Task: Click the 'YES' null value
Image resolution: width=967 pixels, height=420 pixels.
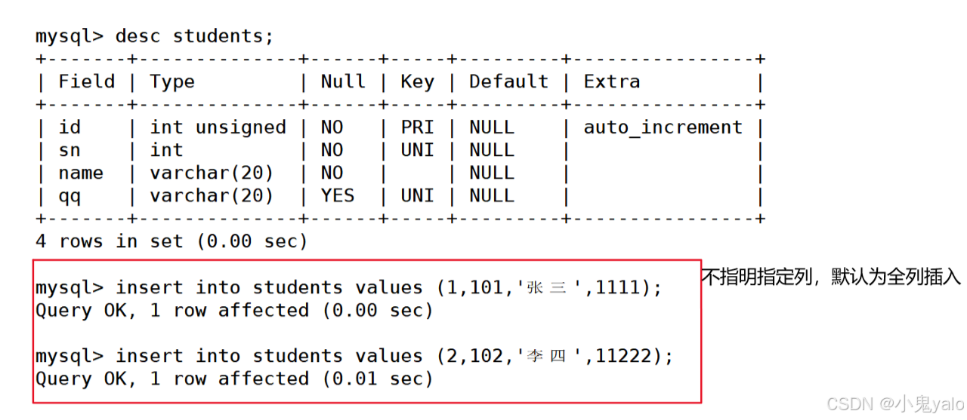Action: coord(337,196)
